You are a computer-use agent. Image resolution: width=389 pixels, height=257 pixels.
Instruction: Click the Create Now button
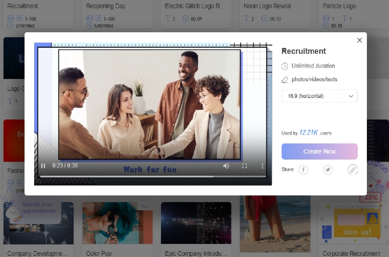click(x=319, y=151)
